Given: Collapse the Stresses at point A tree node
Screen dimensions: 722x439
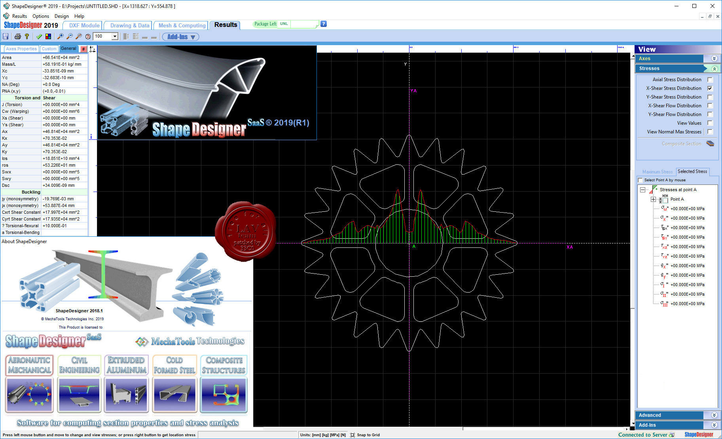Looking at the screenshot, I should (x=643, y=190).
